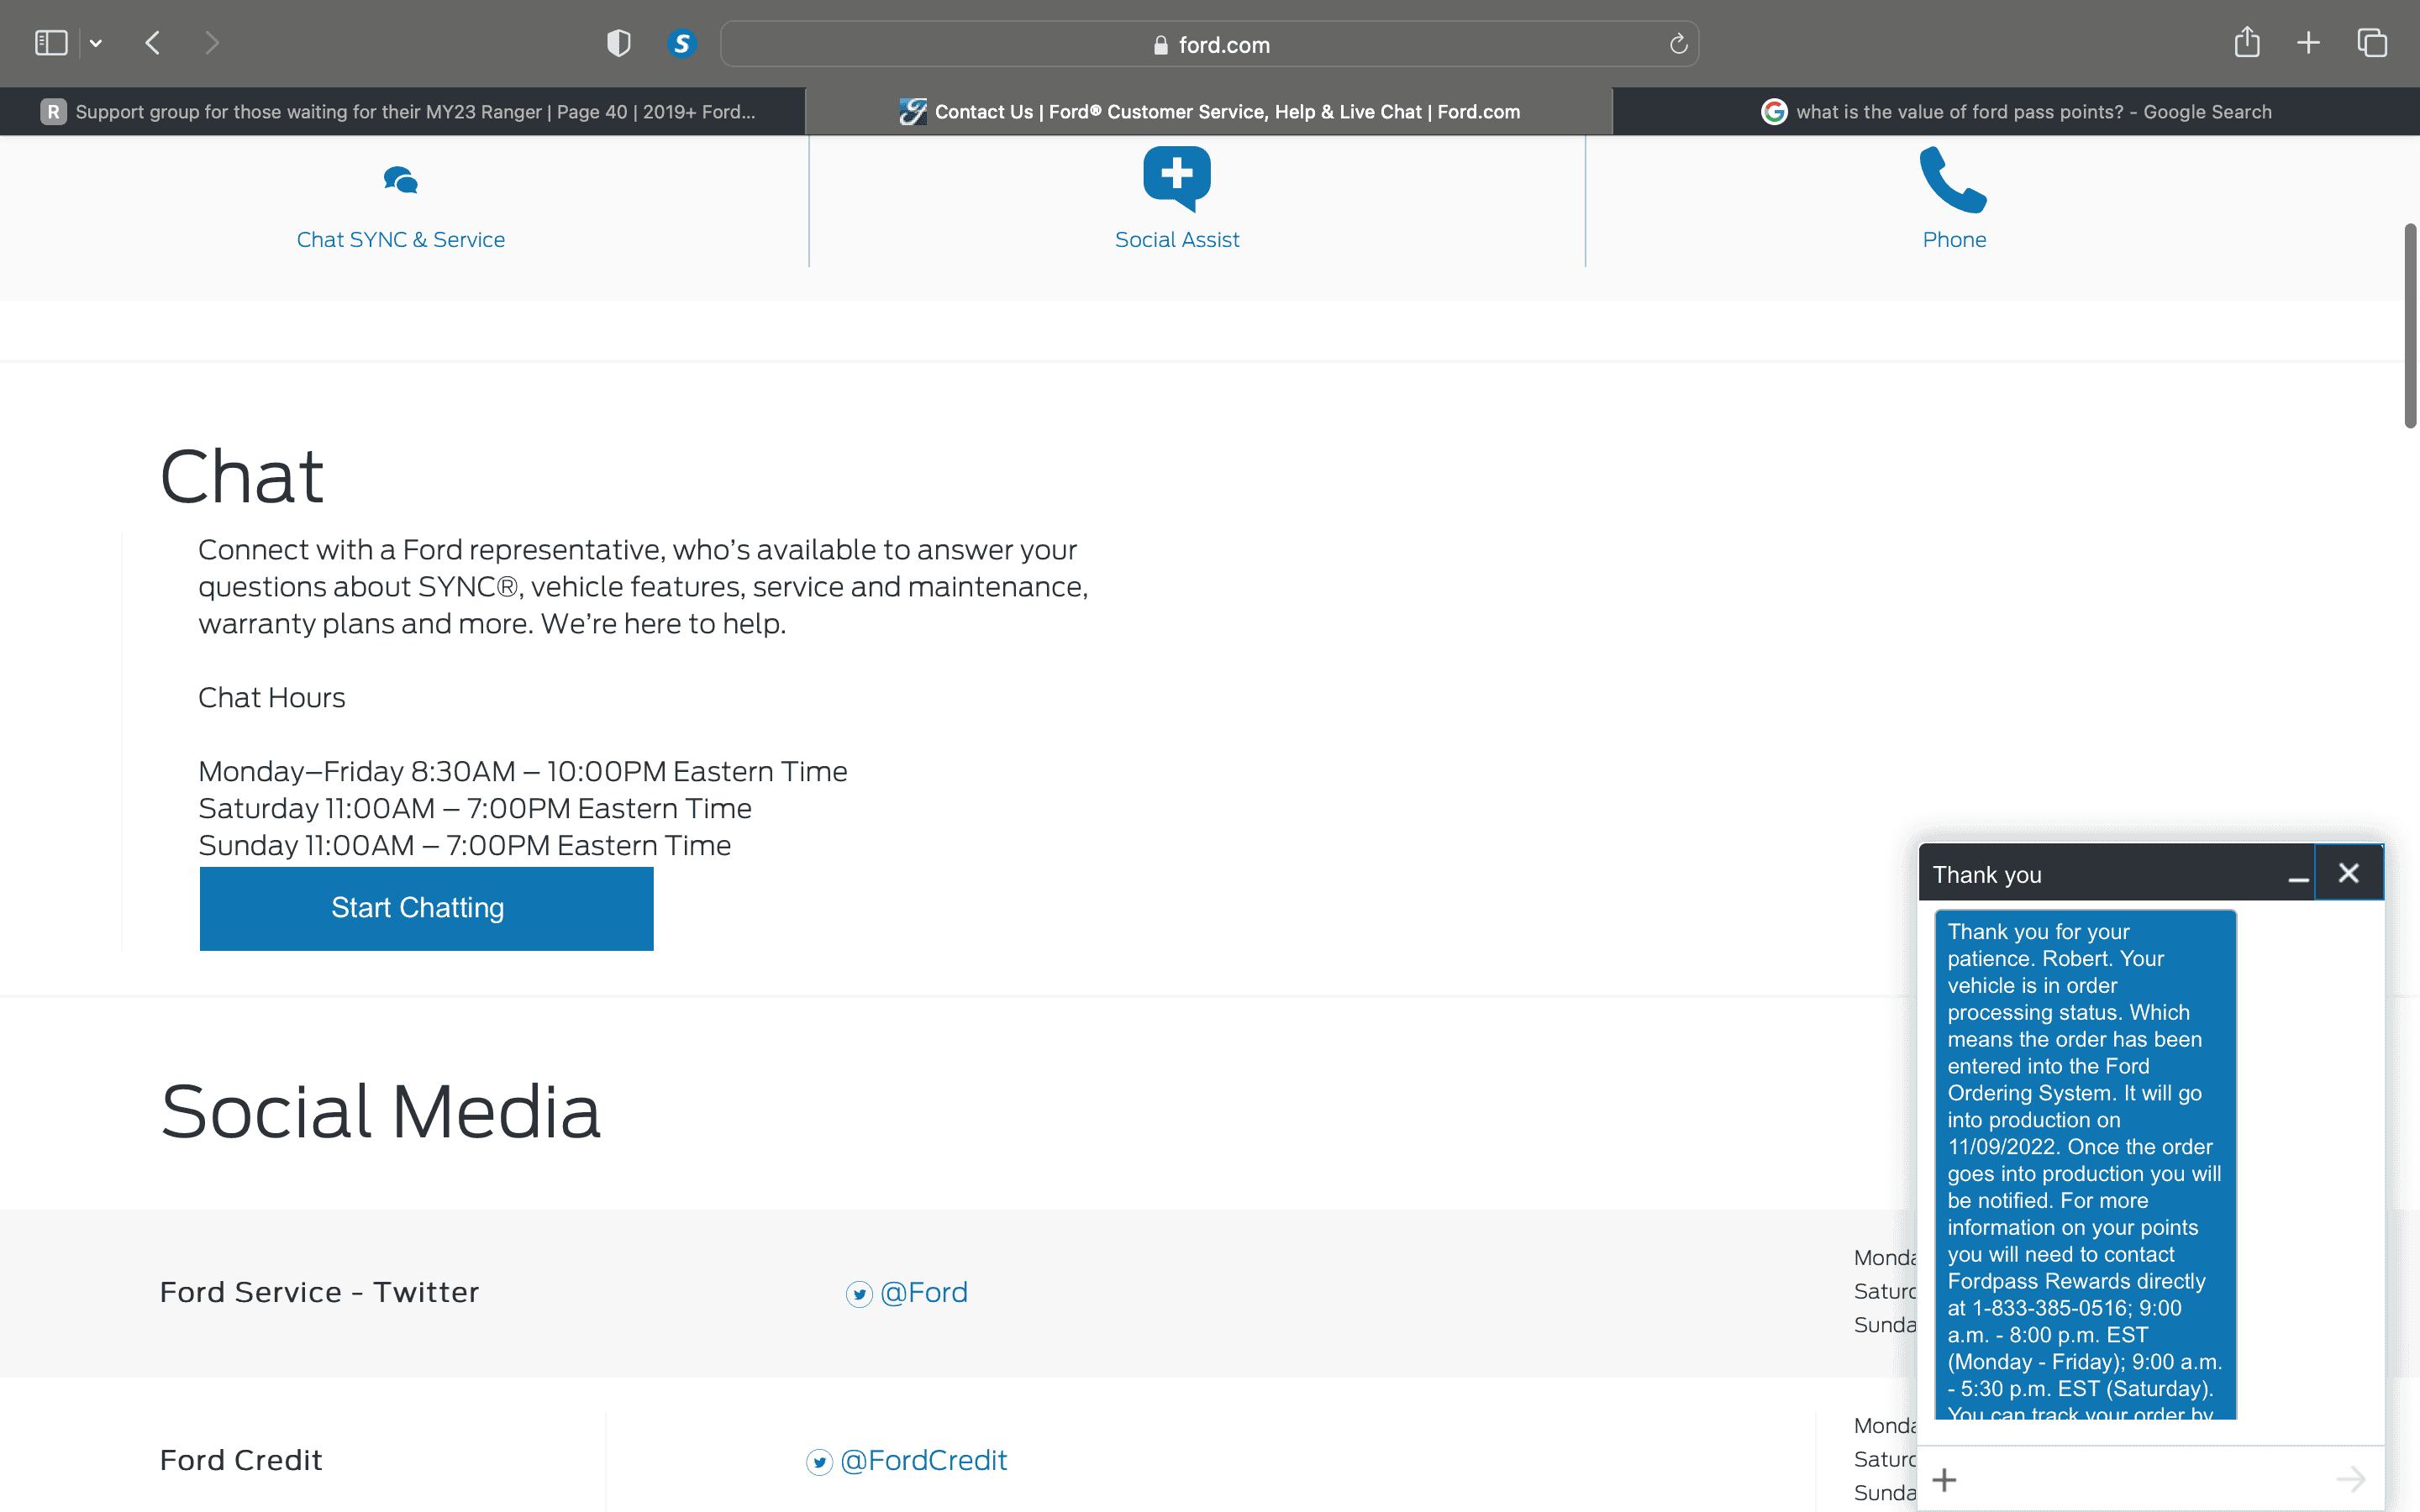Click the Connect with a Ford representative paragraph
The height and width of the screenshot is (1512, 2420).
643,587
